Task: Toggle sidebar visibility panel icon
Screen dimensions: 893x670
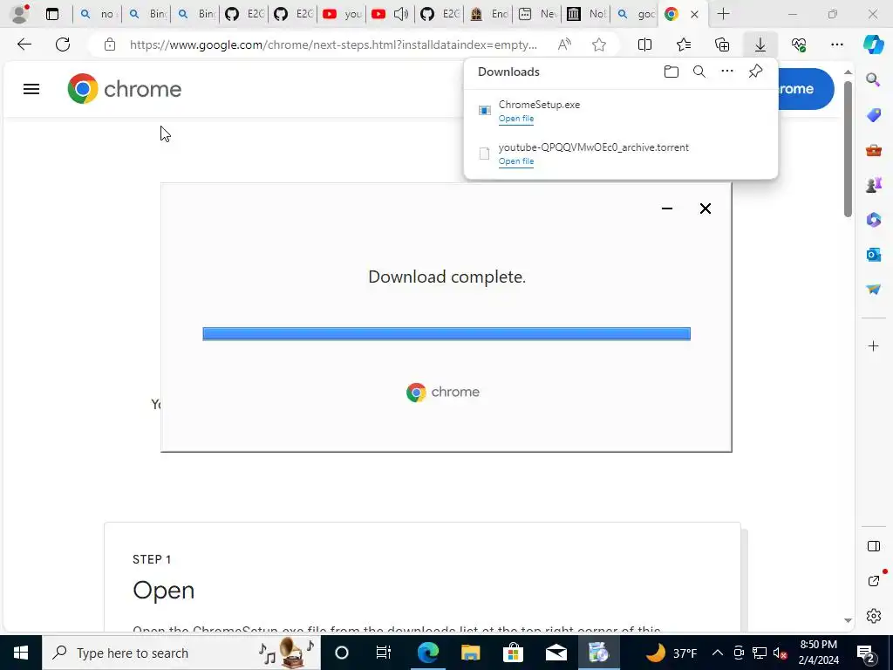Action: pos(873,546)
